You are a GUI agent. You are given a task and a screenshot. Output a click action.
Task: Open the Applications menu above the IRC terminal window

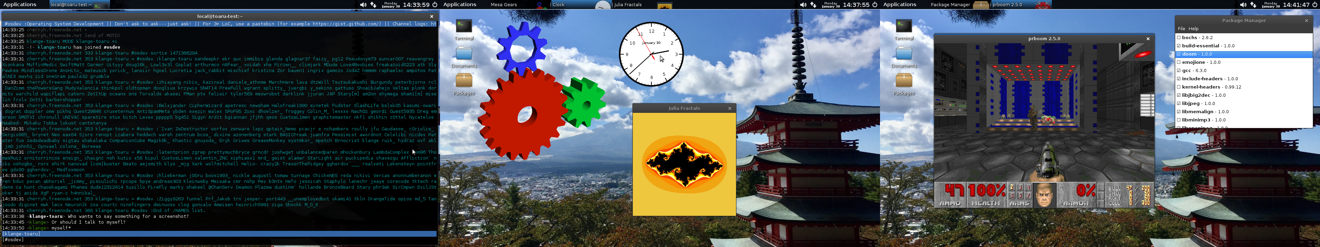20,4
